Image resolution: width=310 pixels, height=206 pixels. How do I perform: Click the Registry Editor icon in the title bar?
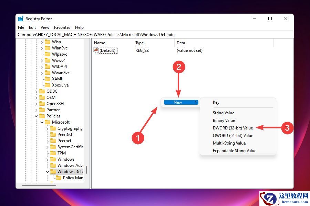click(21, 19)
